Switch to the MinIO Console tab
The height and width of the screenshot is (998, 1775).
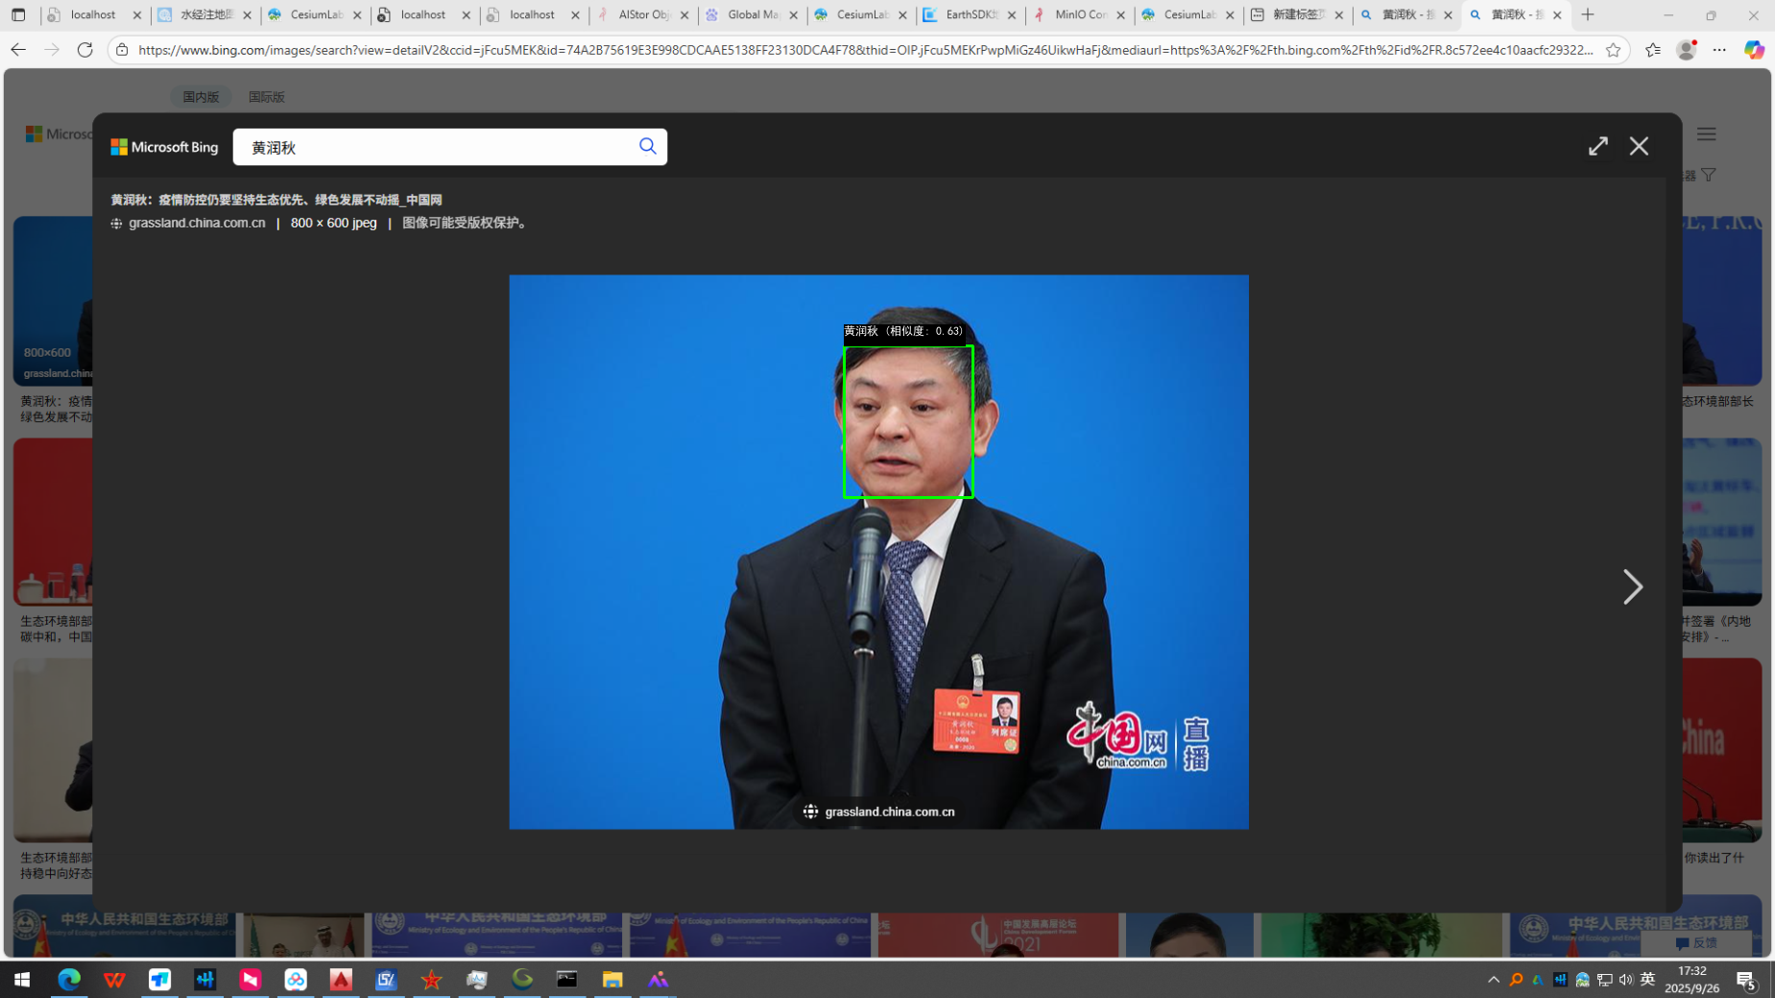(1079, 15)
